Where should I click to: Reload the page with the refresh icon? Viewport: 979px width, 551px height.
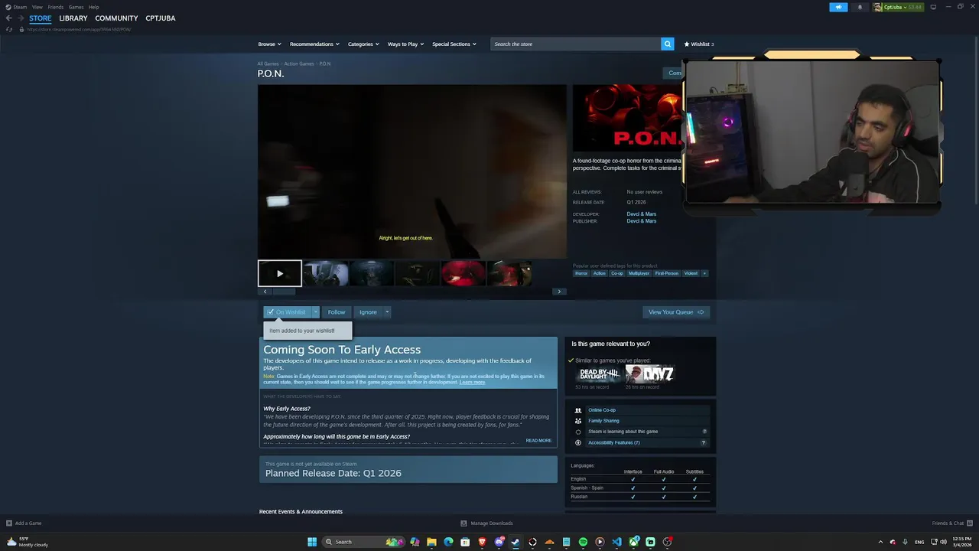tap(9, 29)
